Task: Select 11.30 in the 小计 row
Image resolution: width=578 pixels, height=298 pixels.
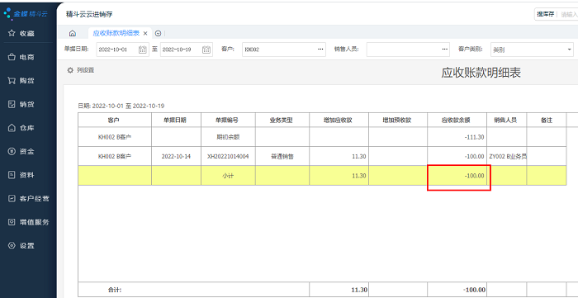Action: pos(339,176)
